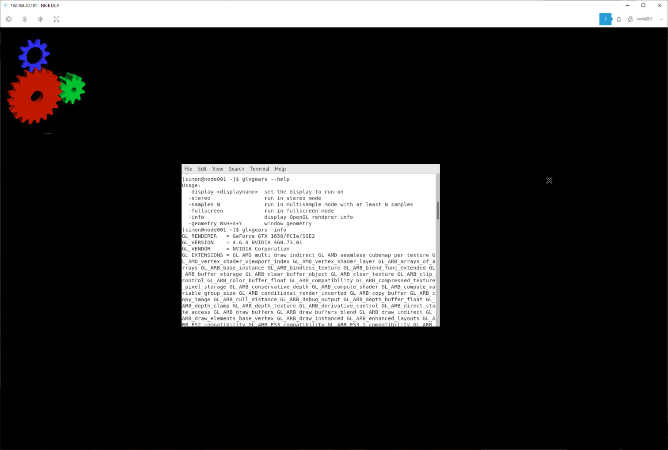Click "GeForce GTX 1650/PCIe/SSE2" renderer value
The width and height of the screenshot is (668, 450).
click(274, 237)
